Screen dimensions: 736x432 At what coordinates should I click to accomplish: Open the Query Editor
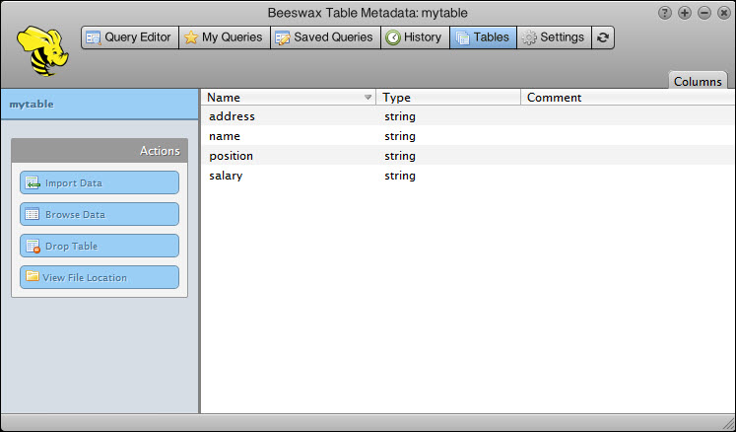tap(129, 37)
